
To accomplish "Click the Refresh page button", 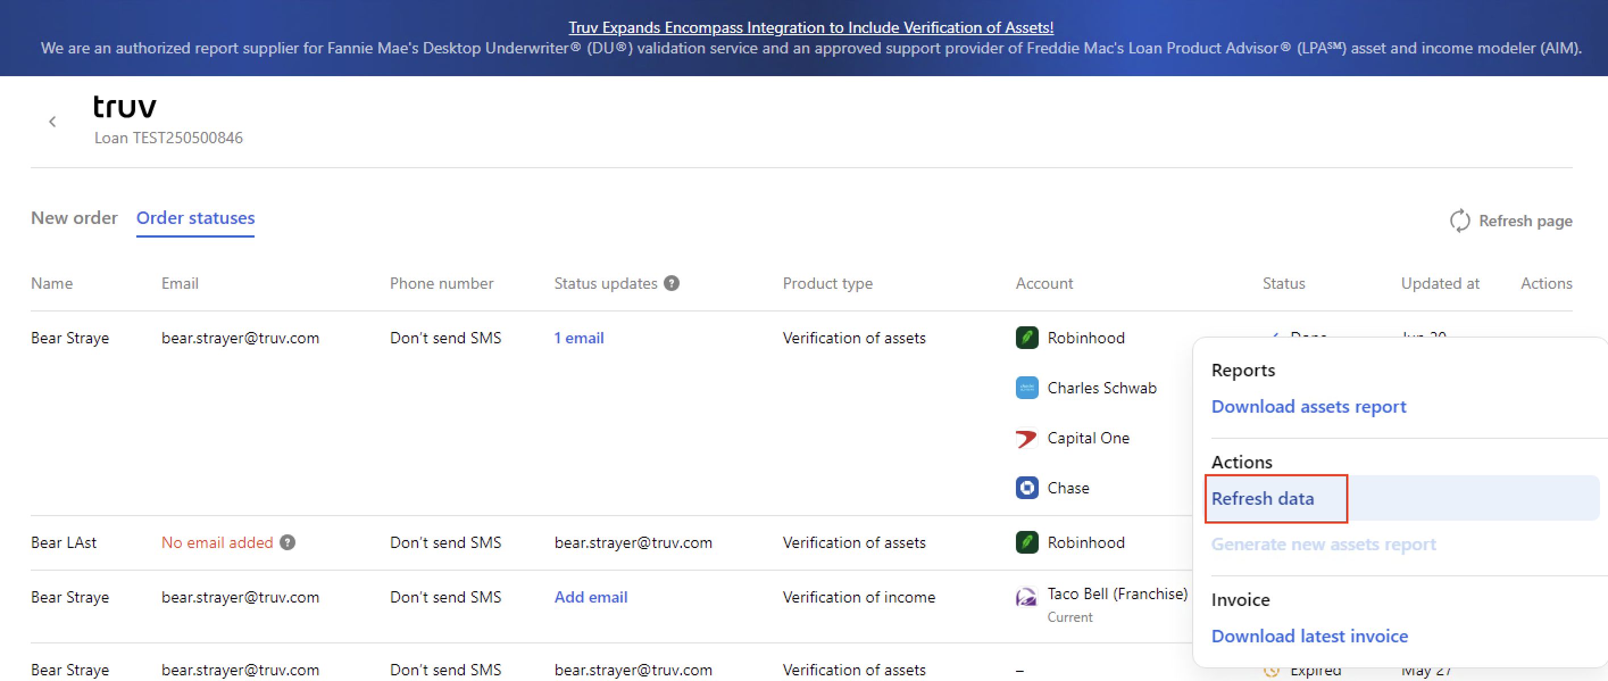I will [x=1511, y=221].
